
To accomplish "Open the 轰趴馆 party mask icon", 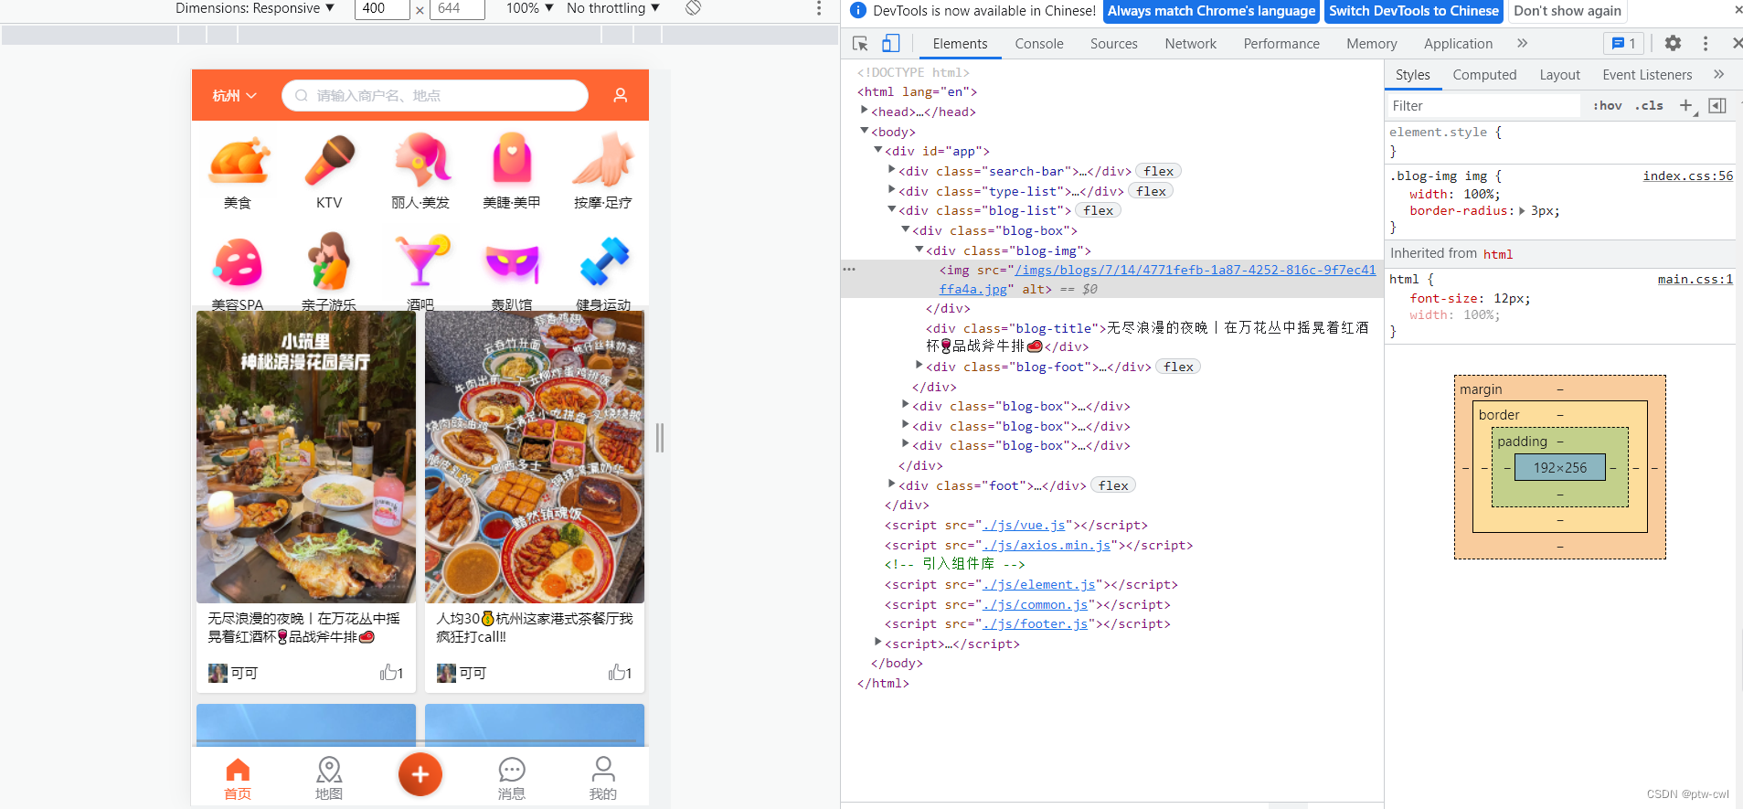I will (x=512, y=263).
